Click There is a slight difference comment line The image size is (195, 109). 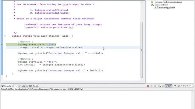55,19
